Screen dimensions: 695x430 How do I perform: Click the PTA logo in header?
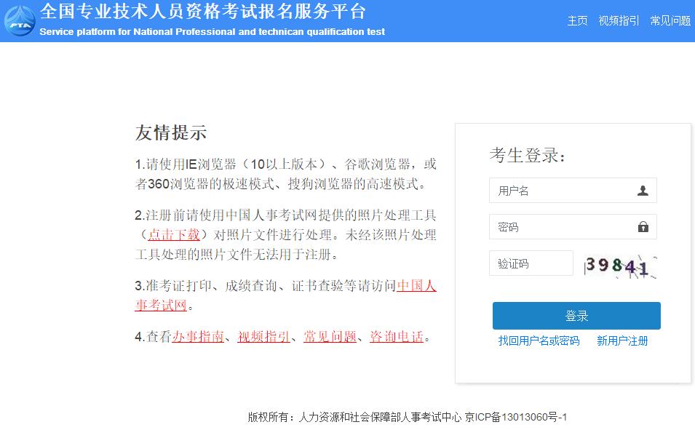(x=20, y=21)
